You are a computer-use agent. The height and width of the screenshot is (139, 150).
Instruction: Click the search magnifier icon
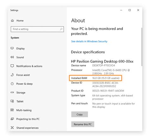(61, 29)
